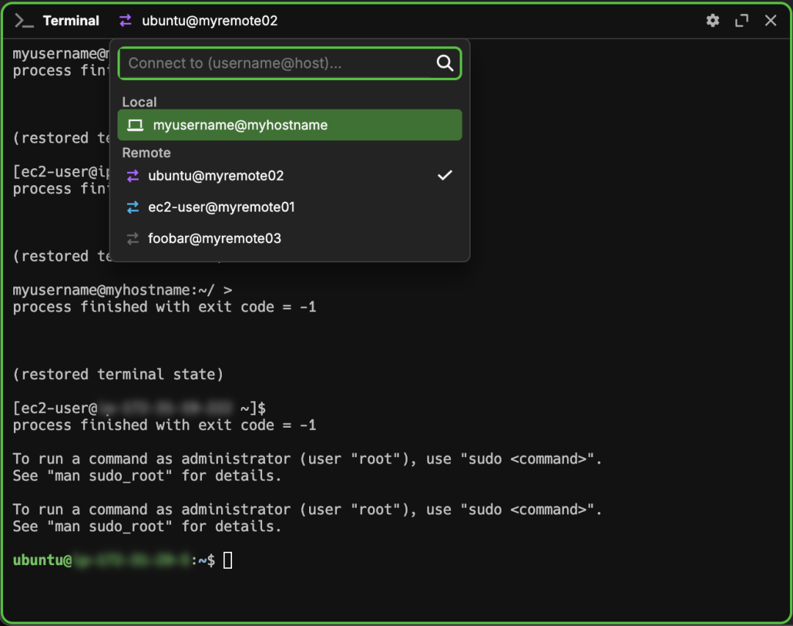Open the settings gear icon

(712, 21)
